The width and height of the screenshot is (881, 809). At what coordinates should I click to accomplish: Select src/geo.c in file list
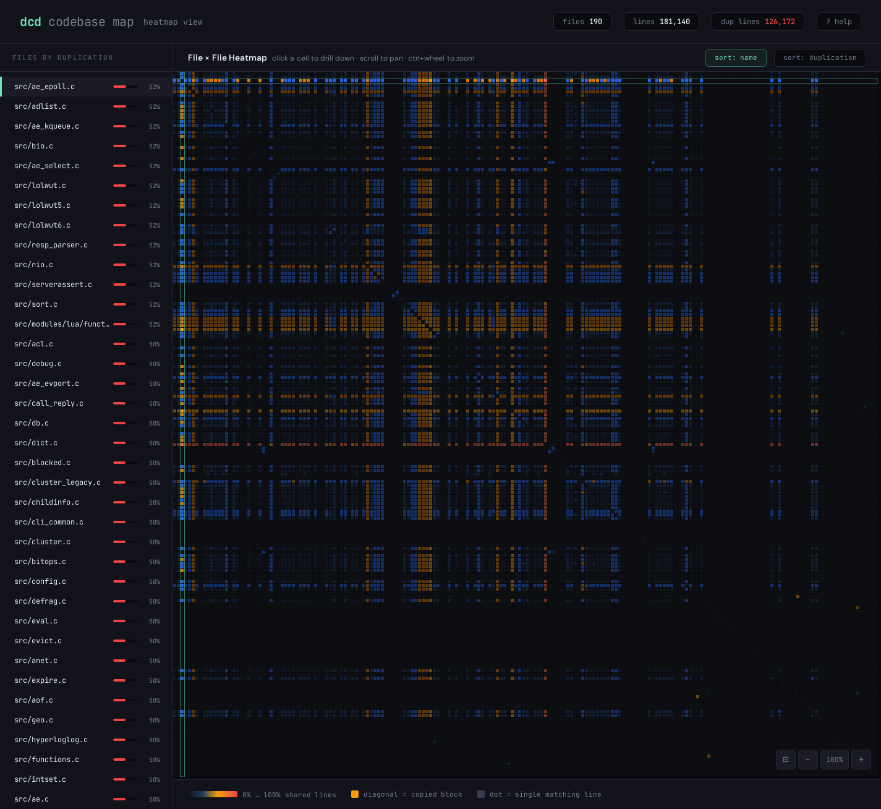pos(87,720)
